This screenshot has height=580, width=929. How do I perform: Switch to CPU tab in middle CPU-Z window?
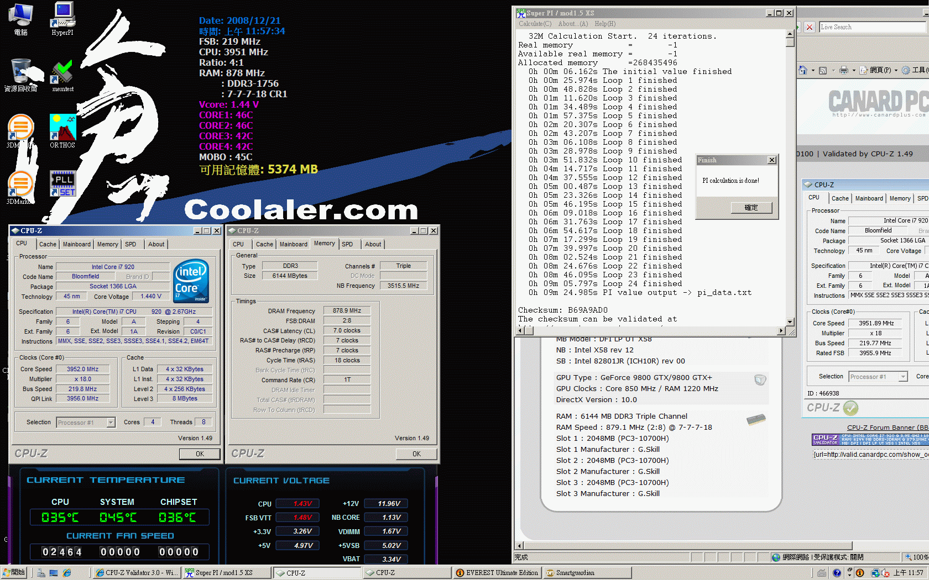coord(238,244)
